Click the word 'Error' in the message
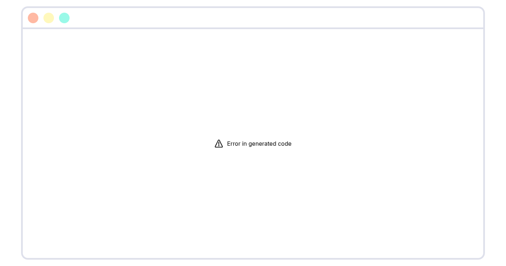 point(234,144)
